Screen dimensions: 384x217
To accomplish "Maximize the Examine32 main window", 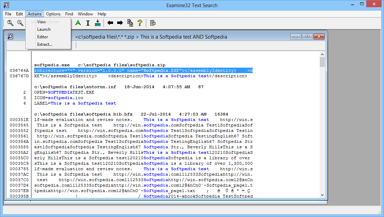I will coord(362,4).
